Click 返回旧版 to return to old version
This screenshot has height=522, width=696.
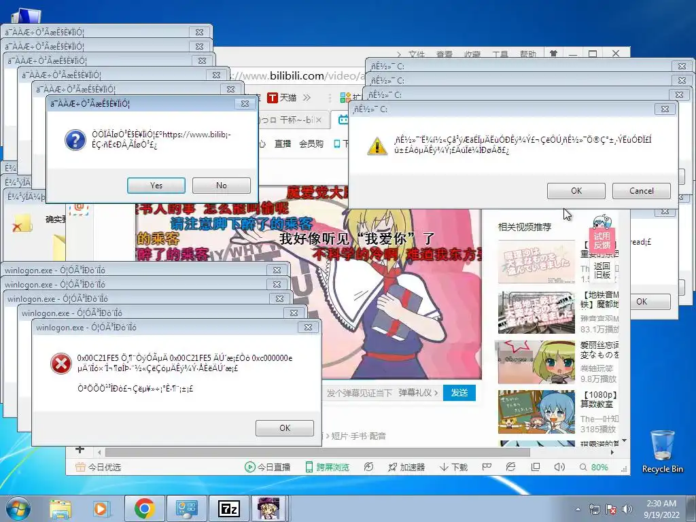pos(602,271)
